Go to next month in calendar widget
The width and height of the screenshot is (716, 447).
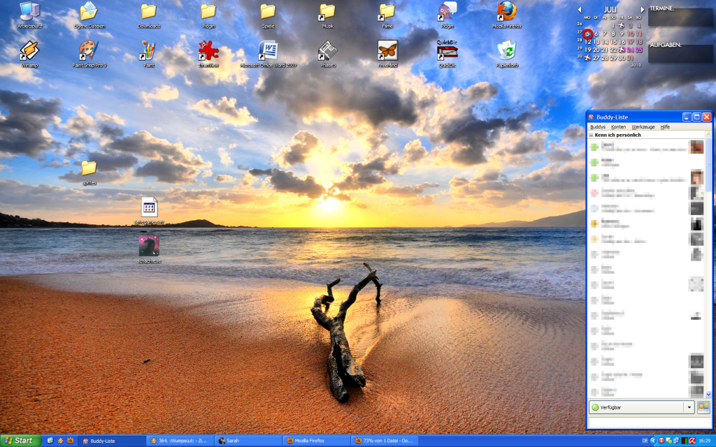tap(643, 10)
